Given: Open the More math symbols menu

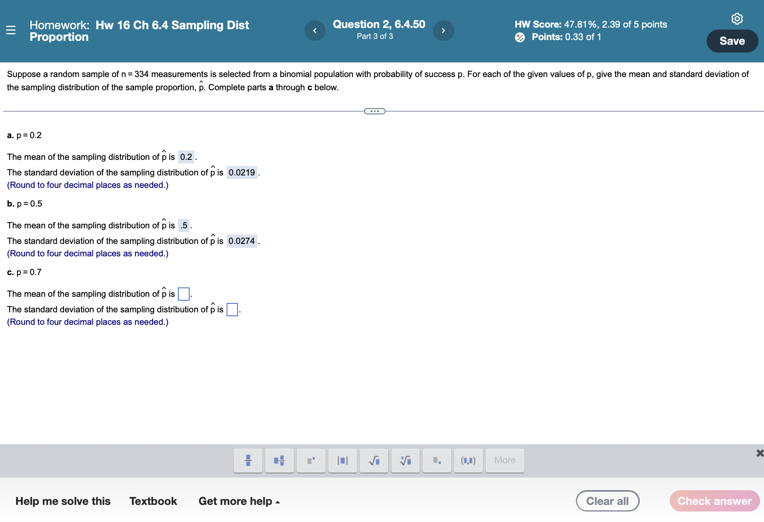Looking at the screenshot, I should 505,461.
